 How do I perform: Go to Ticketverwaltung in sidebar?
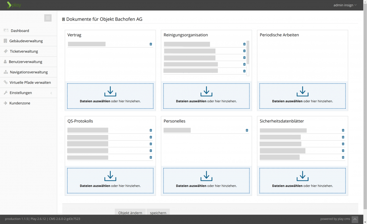click(24, 51)
